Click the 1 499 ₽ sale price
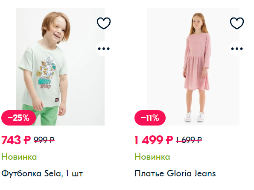 coord(154,140)
